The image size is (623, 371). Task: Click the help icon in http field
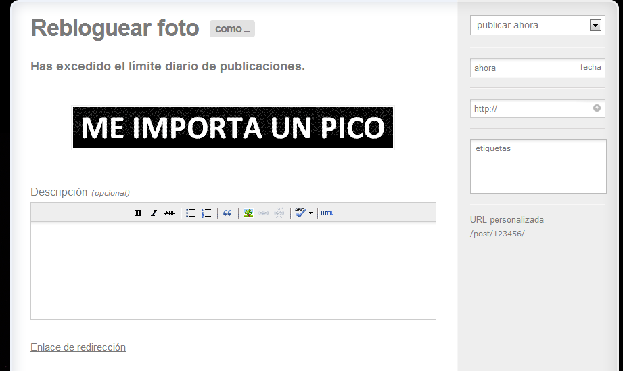[x=597, y=108]
